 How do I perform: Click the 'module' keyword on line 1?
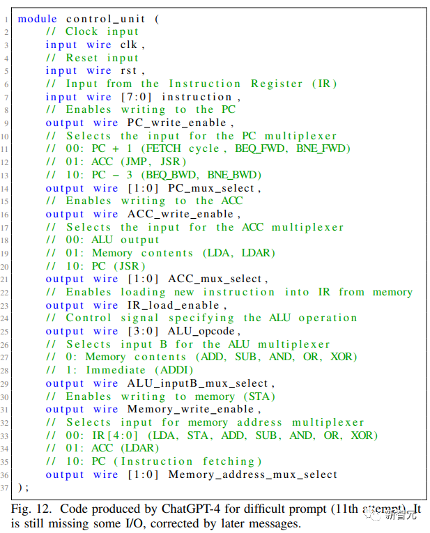(37, 19)
